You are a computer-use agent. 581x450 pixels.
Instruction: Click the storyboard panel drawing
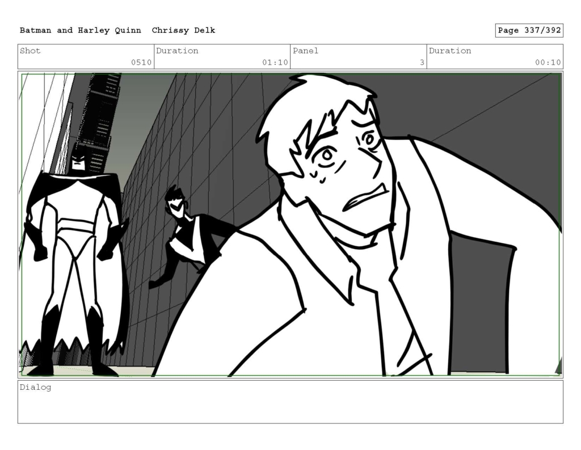290,225
